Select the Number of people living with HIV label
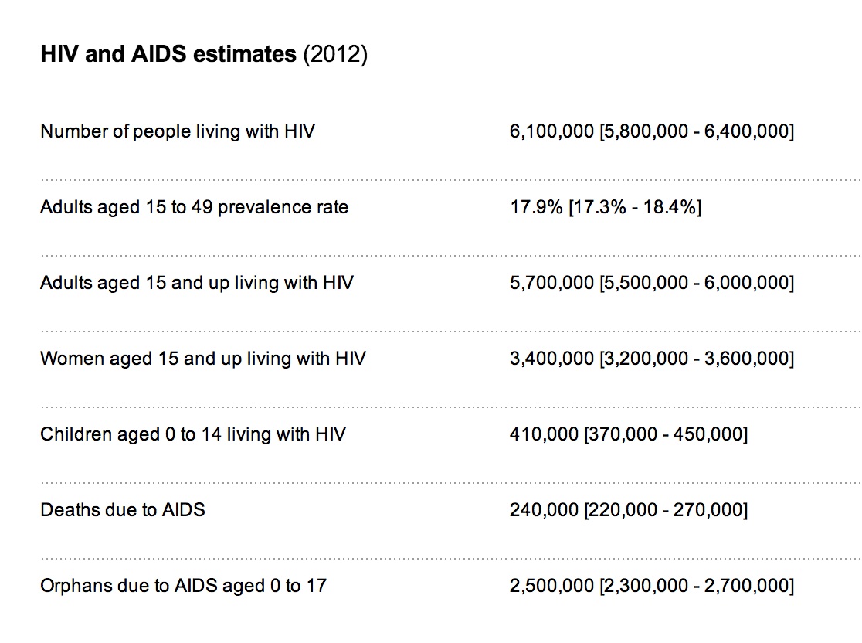862x643 pixels. pos(178,131)
